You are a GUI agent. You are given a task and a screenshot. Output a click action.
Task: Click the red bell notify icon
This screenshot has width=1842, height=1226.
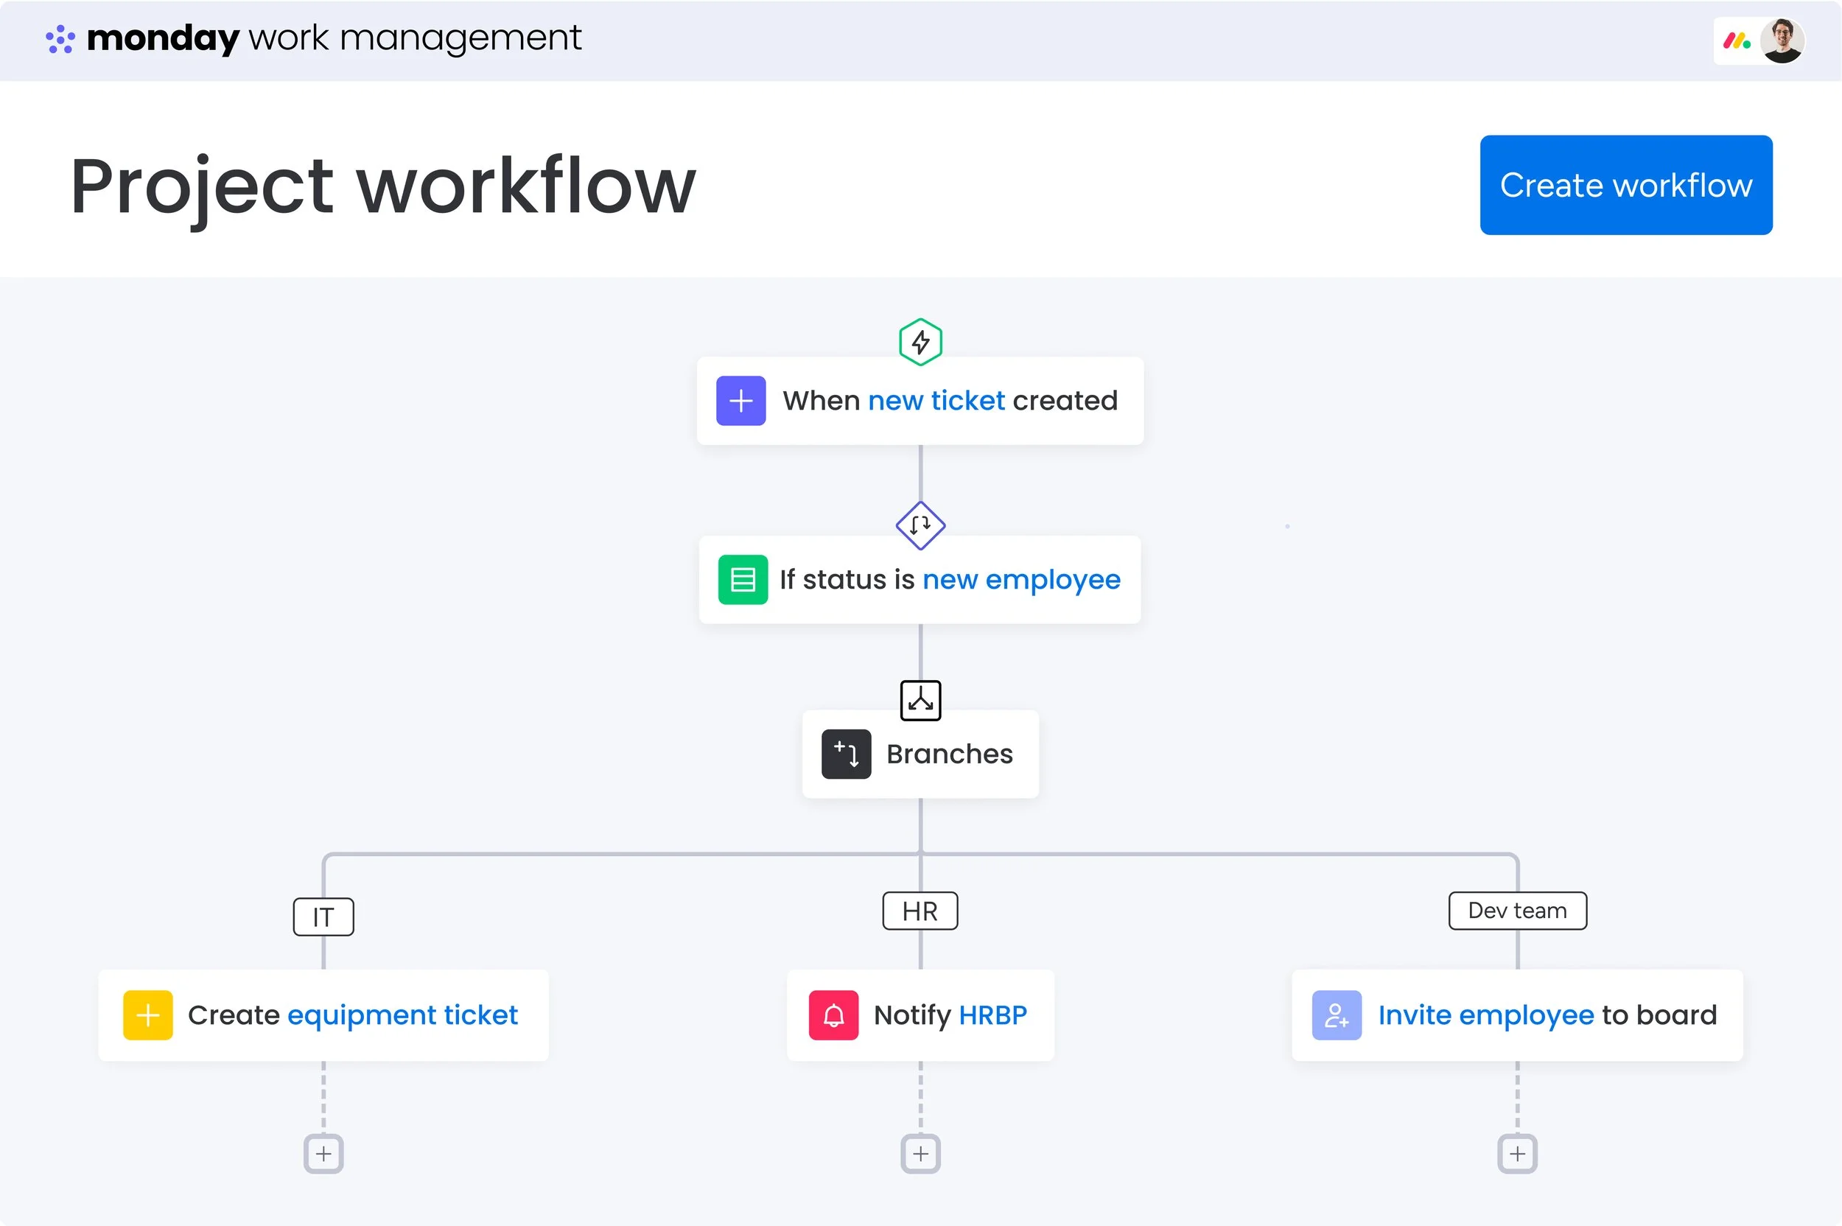[x=833, y=1015]
